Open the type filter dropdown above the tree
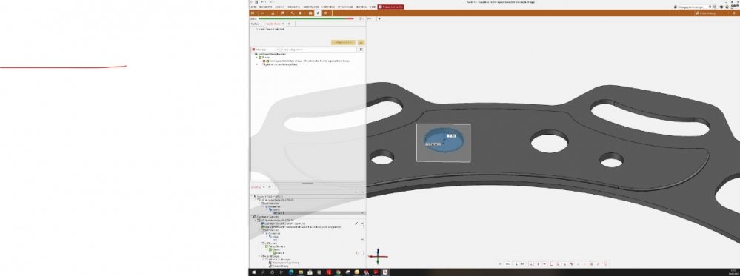Viewport: 740px width, 276px height. click(x=265, y=49)
